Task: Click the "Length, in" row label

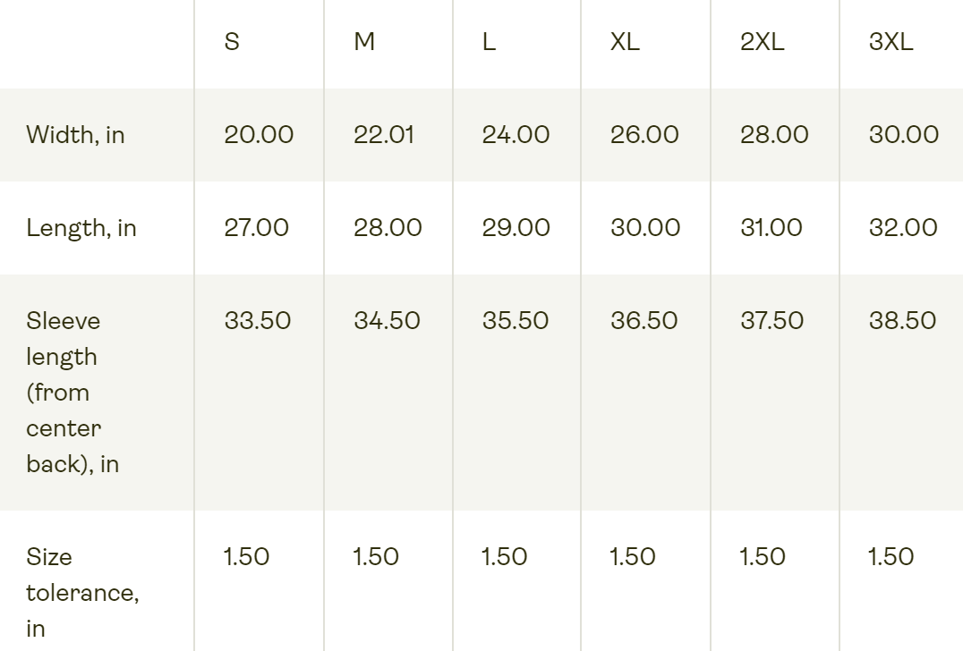Action: pyautogui.click(x=81, y=228)
